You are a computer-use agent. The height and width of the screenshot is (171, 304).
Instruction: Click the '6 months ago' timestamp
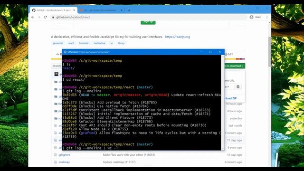(x=233, y=162)
